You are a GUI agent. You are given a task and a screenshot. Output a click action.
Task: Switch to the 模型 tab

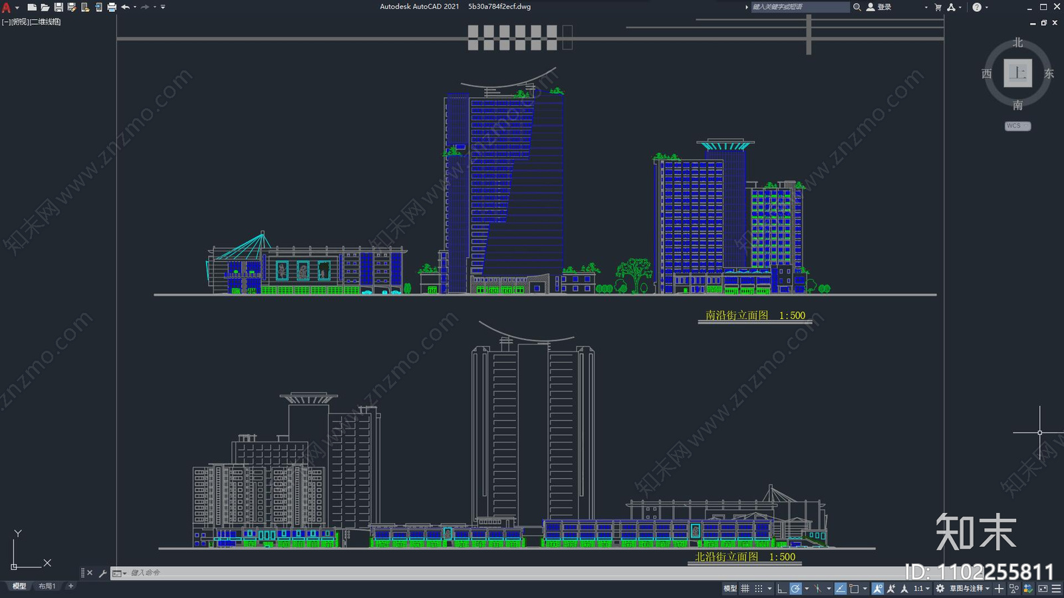point(19,586)
